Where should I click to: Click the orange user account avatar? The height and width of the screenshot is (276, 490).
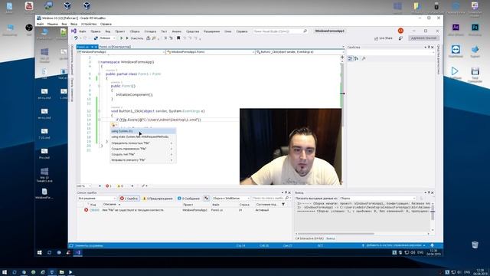tap(400, 31)
